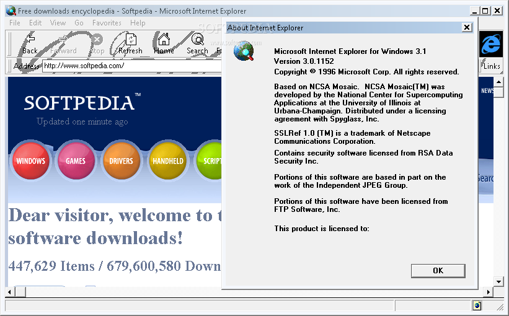Open the pink GAMES category ball
The height and width of the screenshot is (316, 509).
coord(76,160)
